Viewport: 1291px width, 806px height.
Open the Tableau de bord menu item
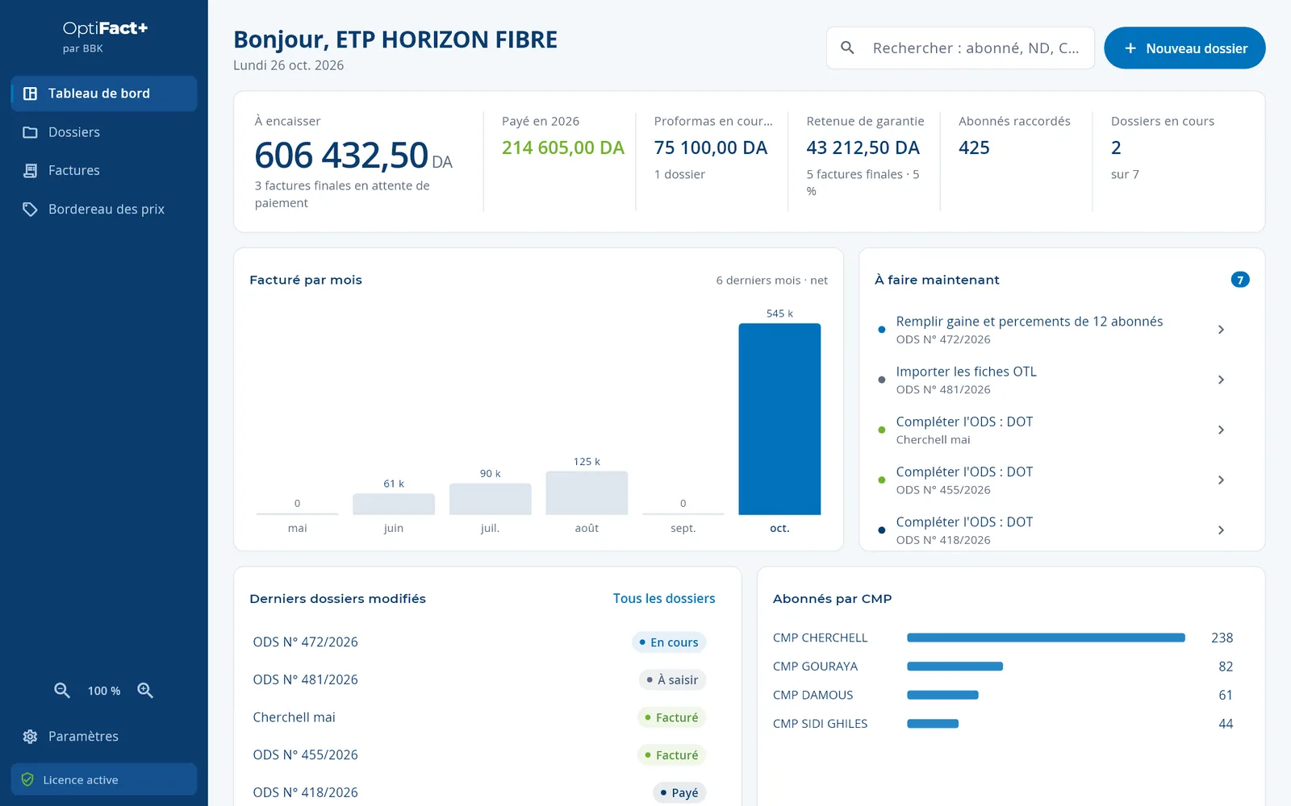(104, 93)
